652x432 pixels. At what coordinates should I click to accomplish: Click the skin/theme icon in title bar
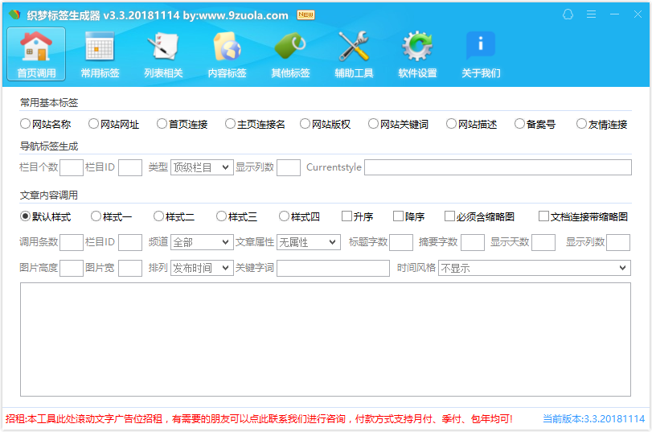pos(568,14)
